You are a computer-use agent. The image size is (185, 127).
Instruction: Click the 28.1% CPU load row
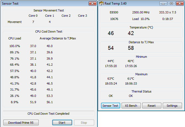click(x=31, y=96)
